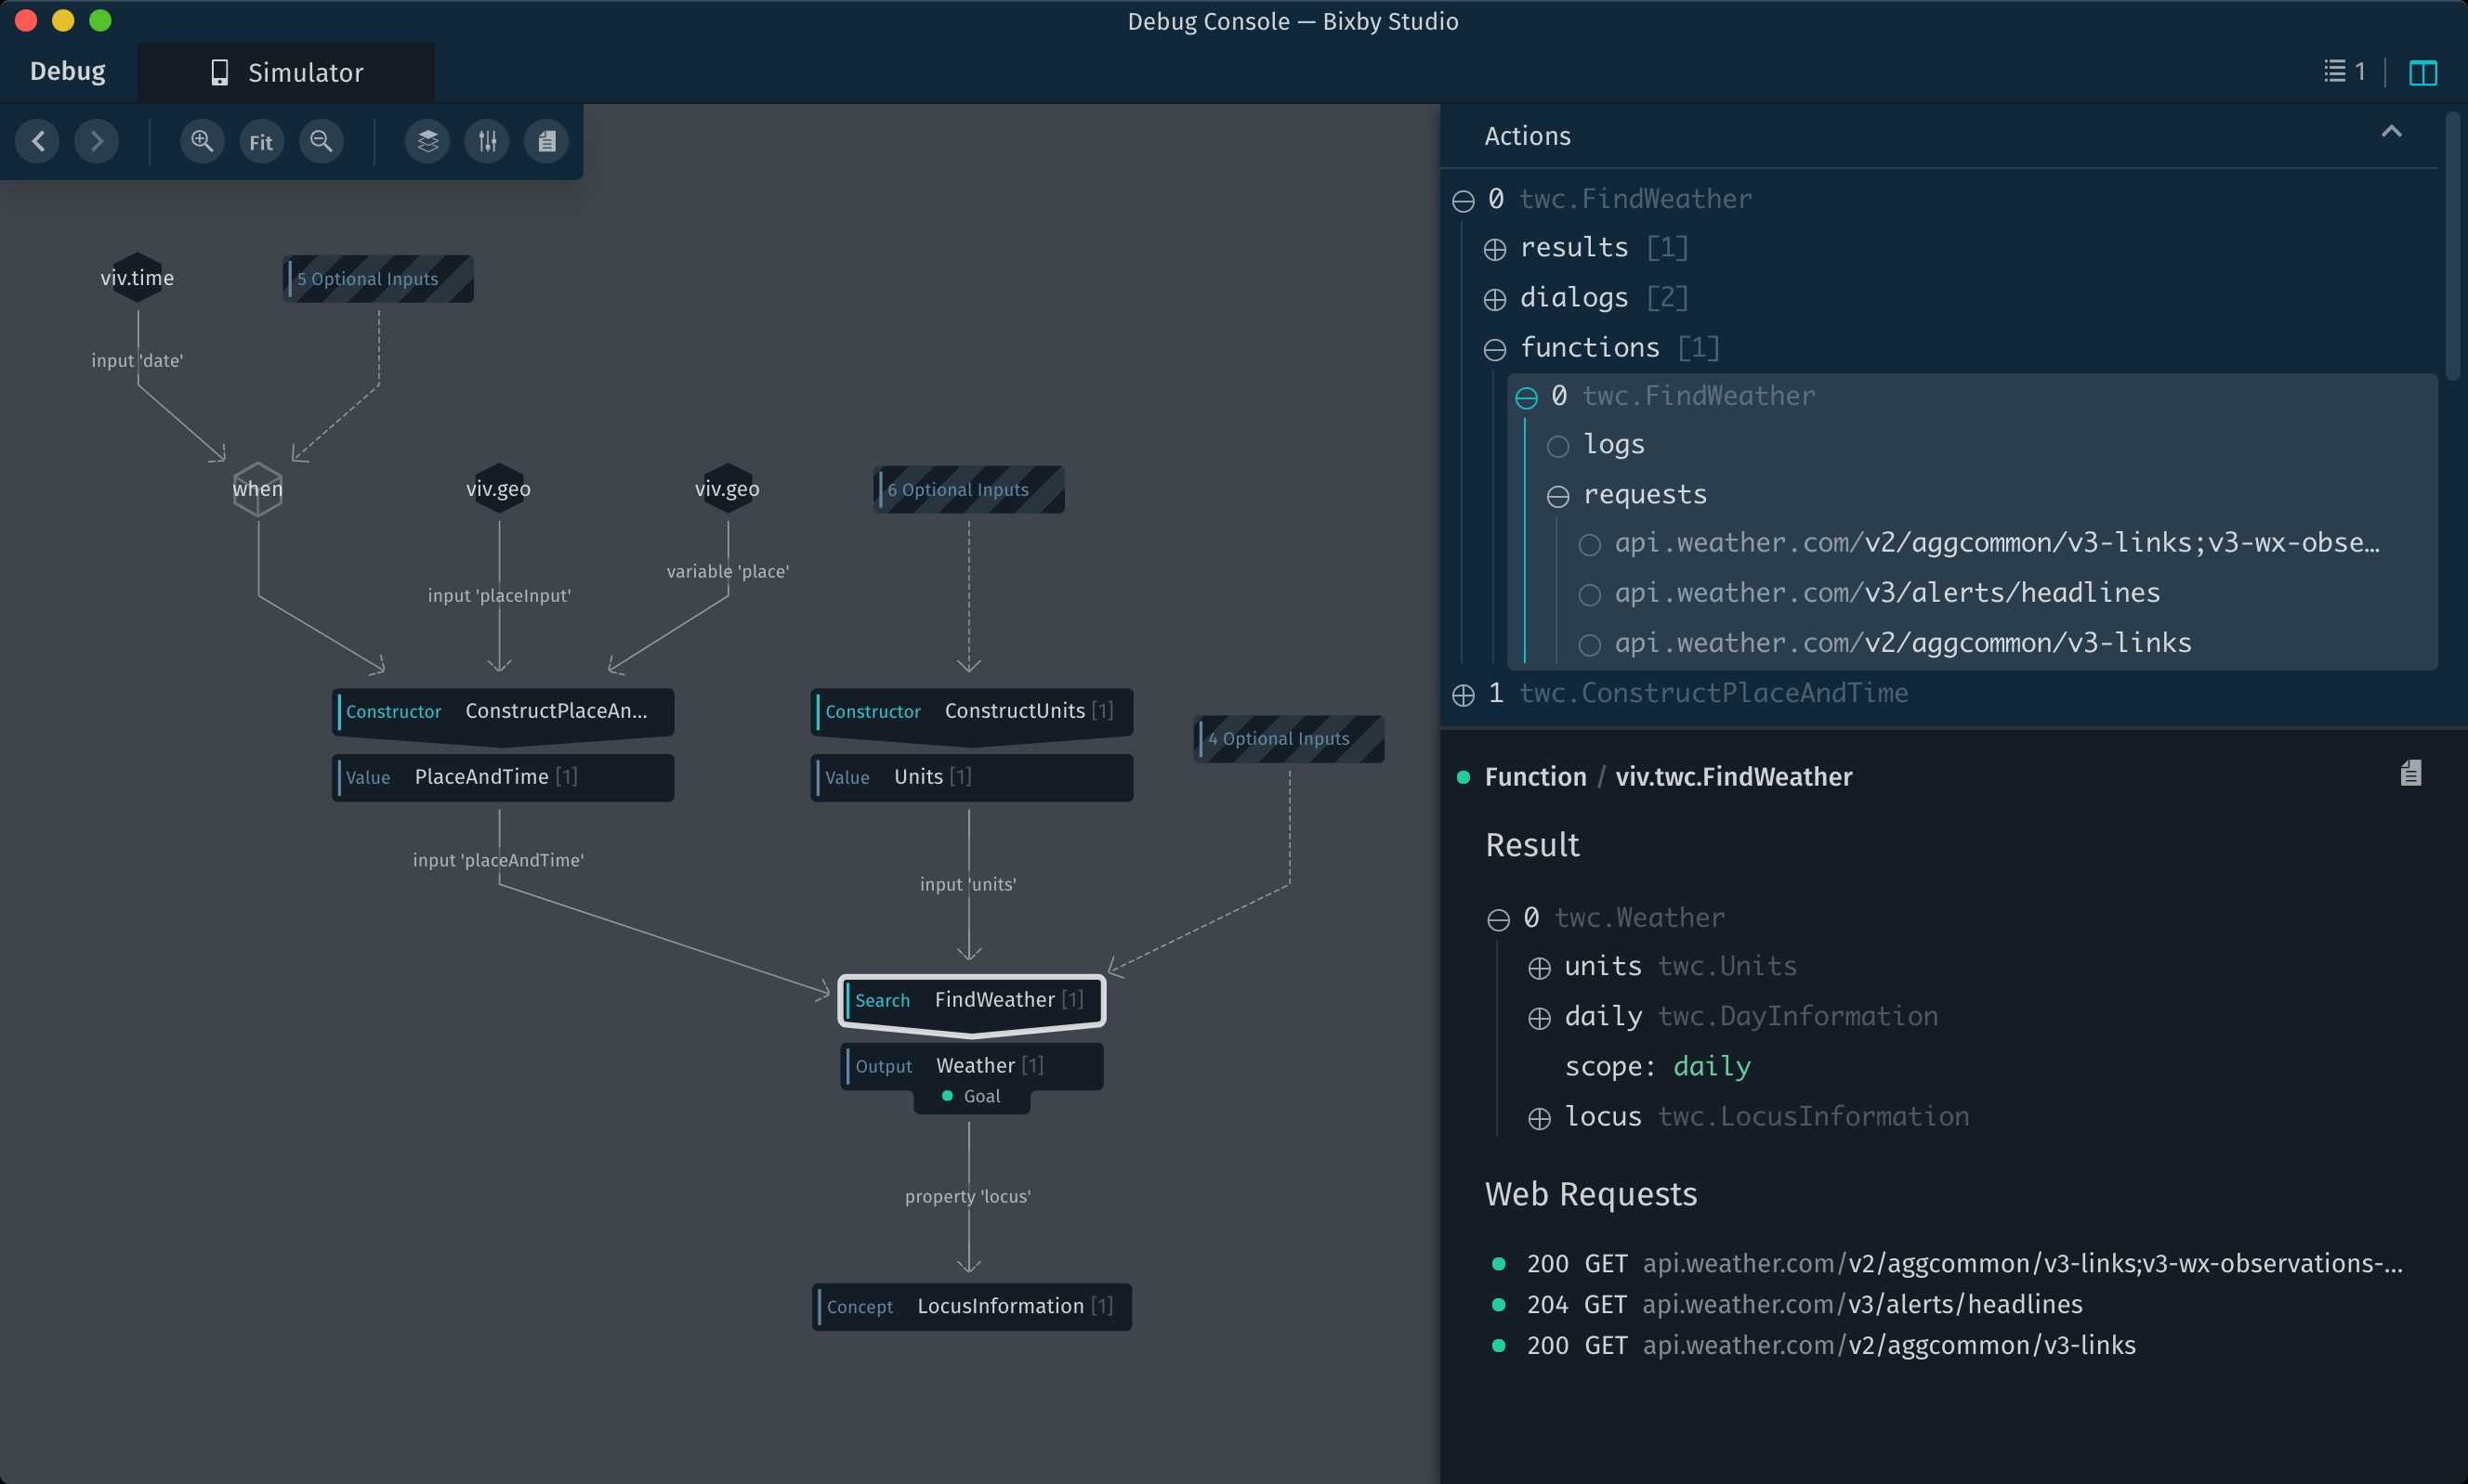Select the Fit view icon
This screenshot has height=1484, width=2468.
(x=261, y=139)
